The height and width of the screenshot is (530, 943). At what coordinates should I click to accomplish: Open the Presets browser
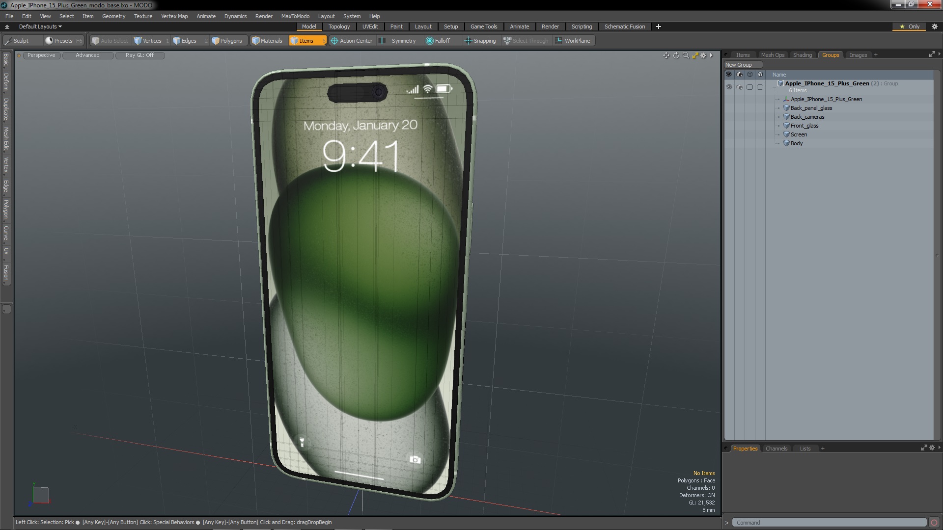coord(63,41)
